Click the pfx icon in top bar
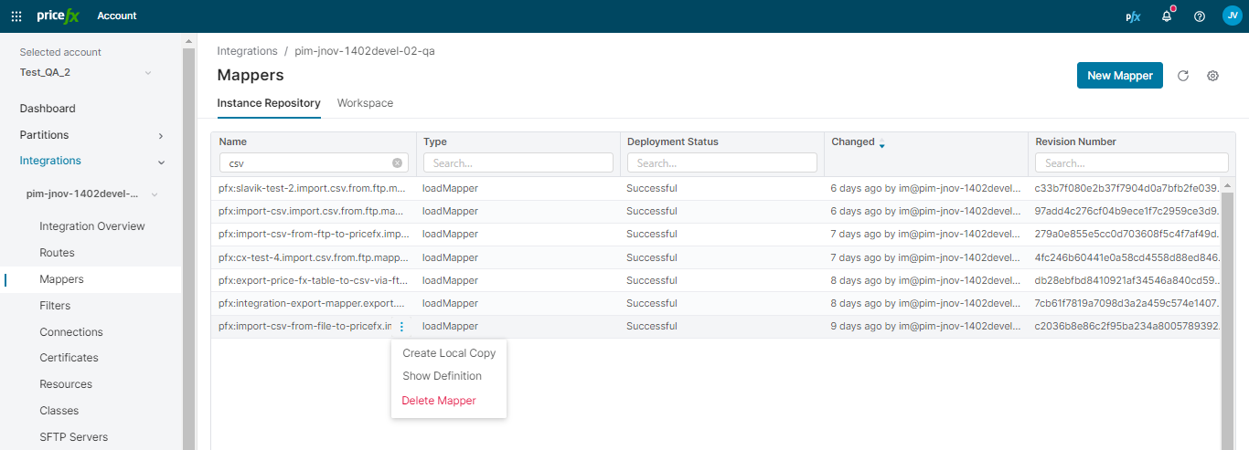This screenshot has height=450, width=1249. click(1133, 16)
